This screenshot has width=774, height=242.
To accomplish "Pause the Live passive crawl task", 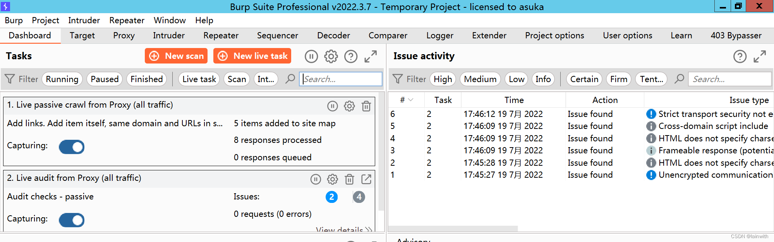I will tap(333, 106).
